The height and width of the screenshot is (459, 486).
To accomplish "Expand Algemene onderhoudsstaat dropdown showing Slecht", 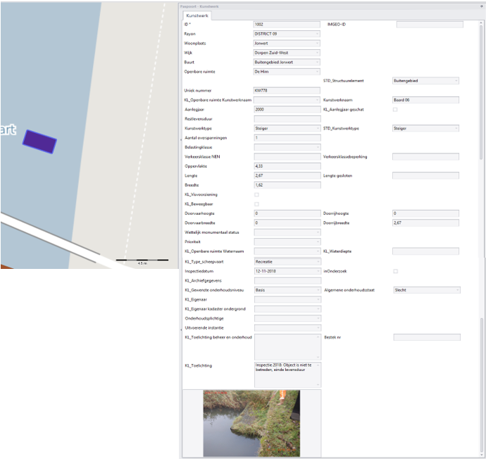I will pos(427,290).
